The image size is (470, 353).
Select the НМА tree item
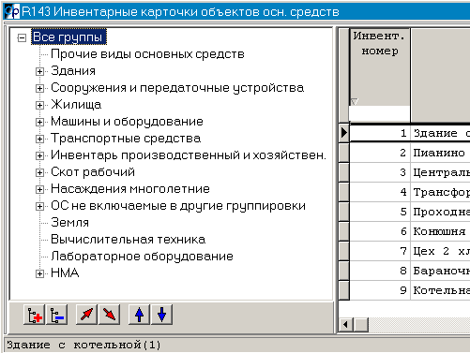pos(65,273)
